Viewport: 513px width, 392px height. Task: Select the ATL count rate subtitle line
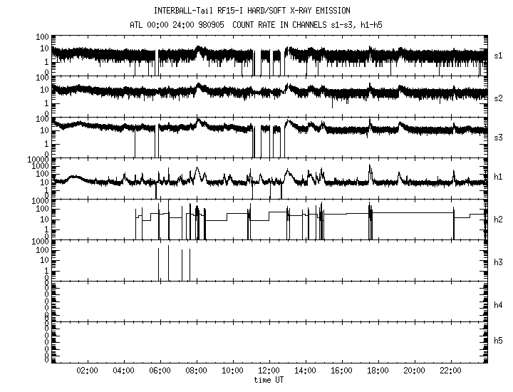(252, 24)
